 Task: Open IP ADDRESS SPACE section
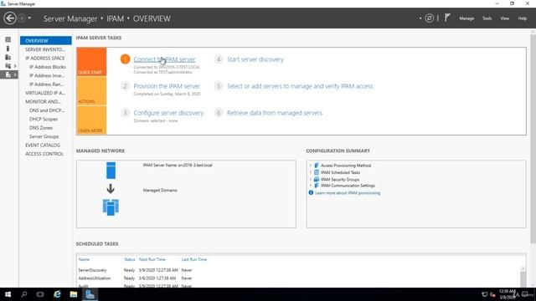[44, 59]
